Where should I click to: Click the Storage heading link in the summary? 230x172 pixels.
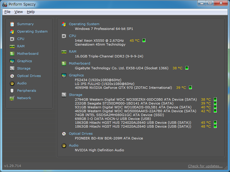coord(75,95)
